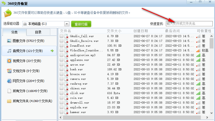Sort by the 文件大小 column header
This screenshot has width=215, height=121.
(x=114, y=31)
